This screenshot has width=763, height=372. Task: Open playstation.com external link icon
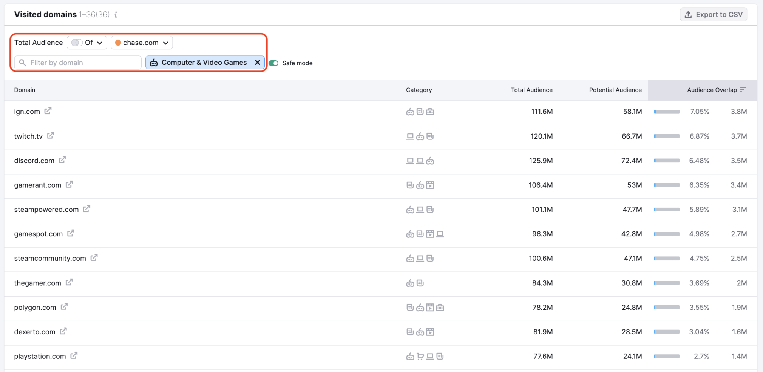click(x=74, y=355)
